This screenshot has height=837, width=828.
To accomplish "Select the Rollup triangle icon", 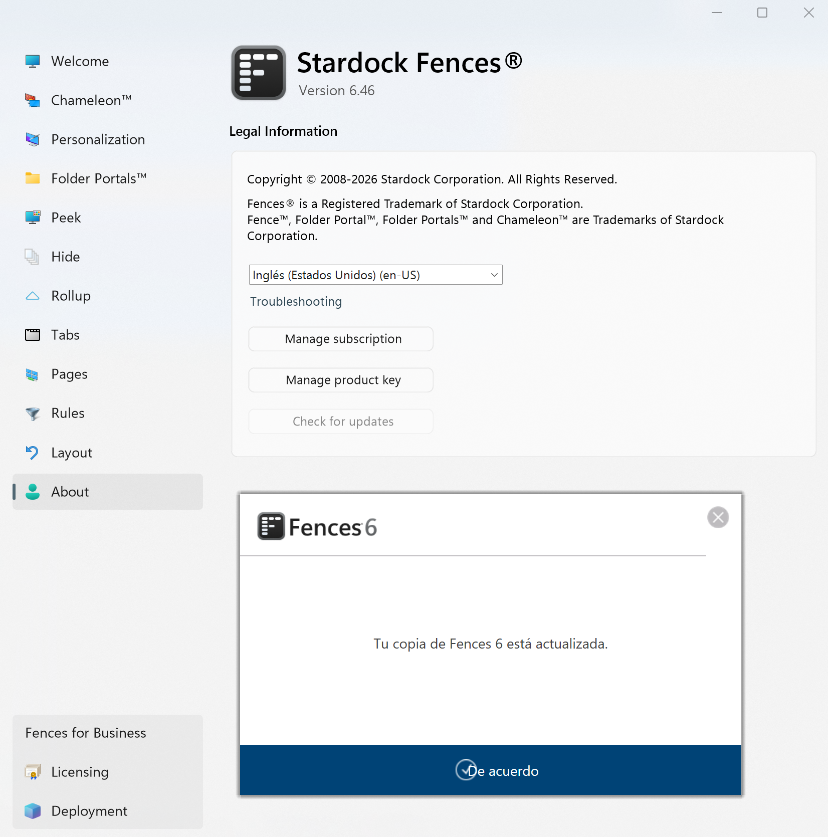I will pos(33,296).
